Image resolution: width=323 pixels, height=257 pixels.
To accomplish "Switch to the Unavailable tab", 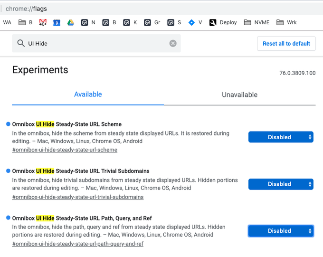I will [x=239, y=95].
